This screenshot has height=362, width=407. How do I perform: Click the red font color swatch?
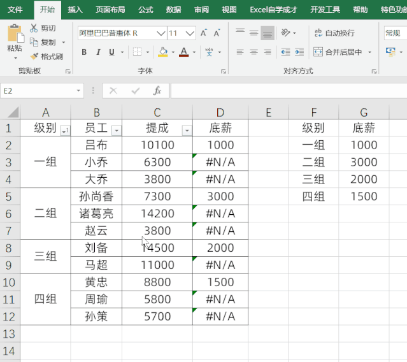184,52
